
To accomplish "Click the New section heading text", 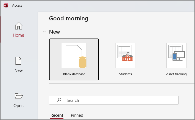I will pos(54,32).
